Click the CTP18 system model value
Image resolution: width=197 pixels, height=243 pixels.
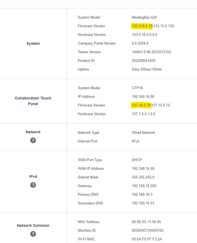137,88
